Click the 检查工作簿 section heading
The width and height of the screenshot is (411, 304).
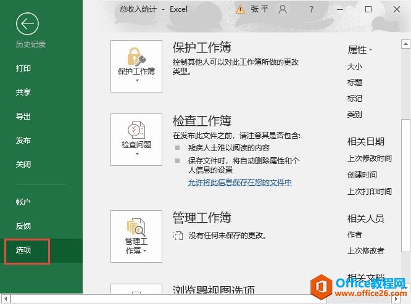(202, 121)
